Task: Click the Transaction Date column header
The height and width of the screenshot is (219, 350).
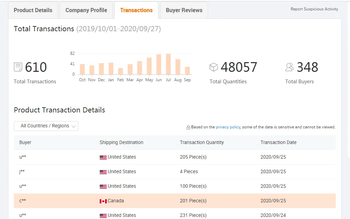Action: 278,142
